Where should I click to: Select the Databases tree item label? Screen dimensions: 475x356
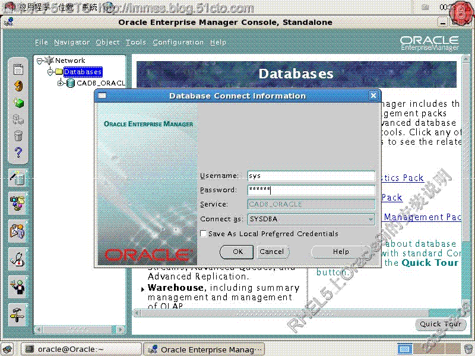[x=83, y=72]
